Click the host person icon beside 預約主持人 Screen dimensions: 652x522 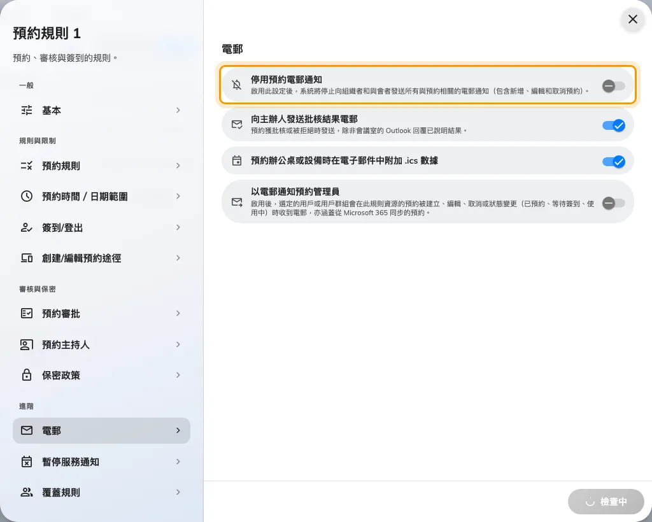click(x=27, y=344)
